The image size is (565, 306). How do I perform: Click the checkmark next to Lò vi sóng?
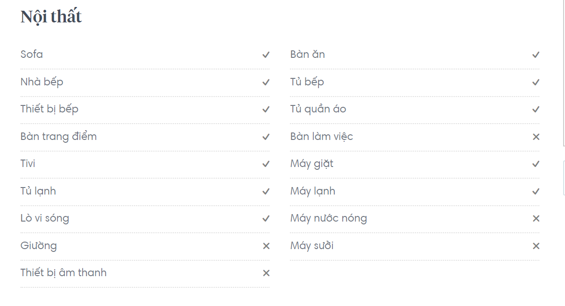266,219
